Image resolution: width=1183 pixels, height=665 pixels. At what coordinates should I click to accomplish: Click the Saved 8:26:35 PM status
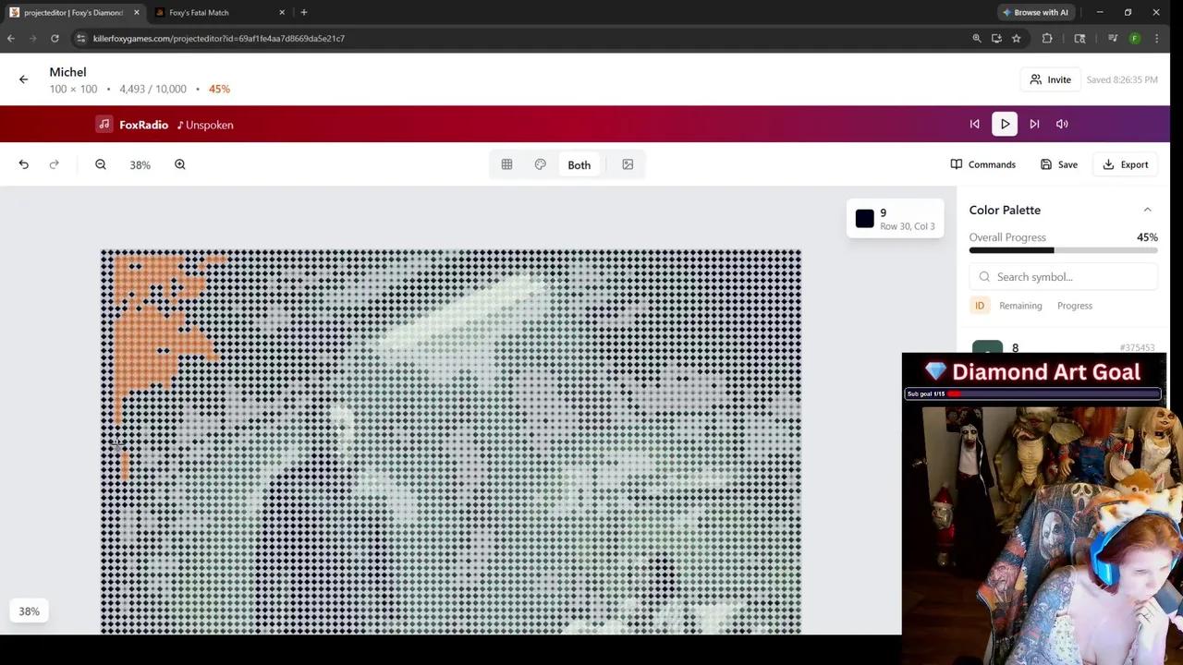(1122, 79)
